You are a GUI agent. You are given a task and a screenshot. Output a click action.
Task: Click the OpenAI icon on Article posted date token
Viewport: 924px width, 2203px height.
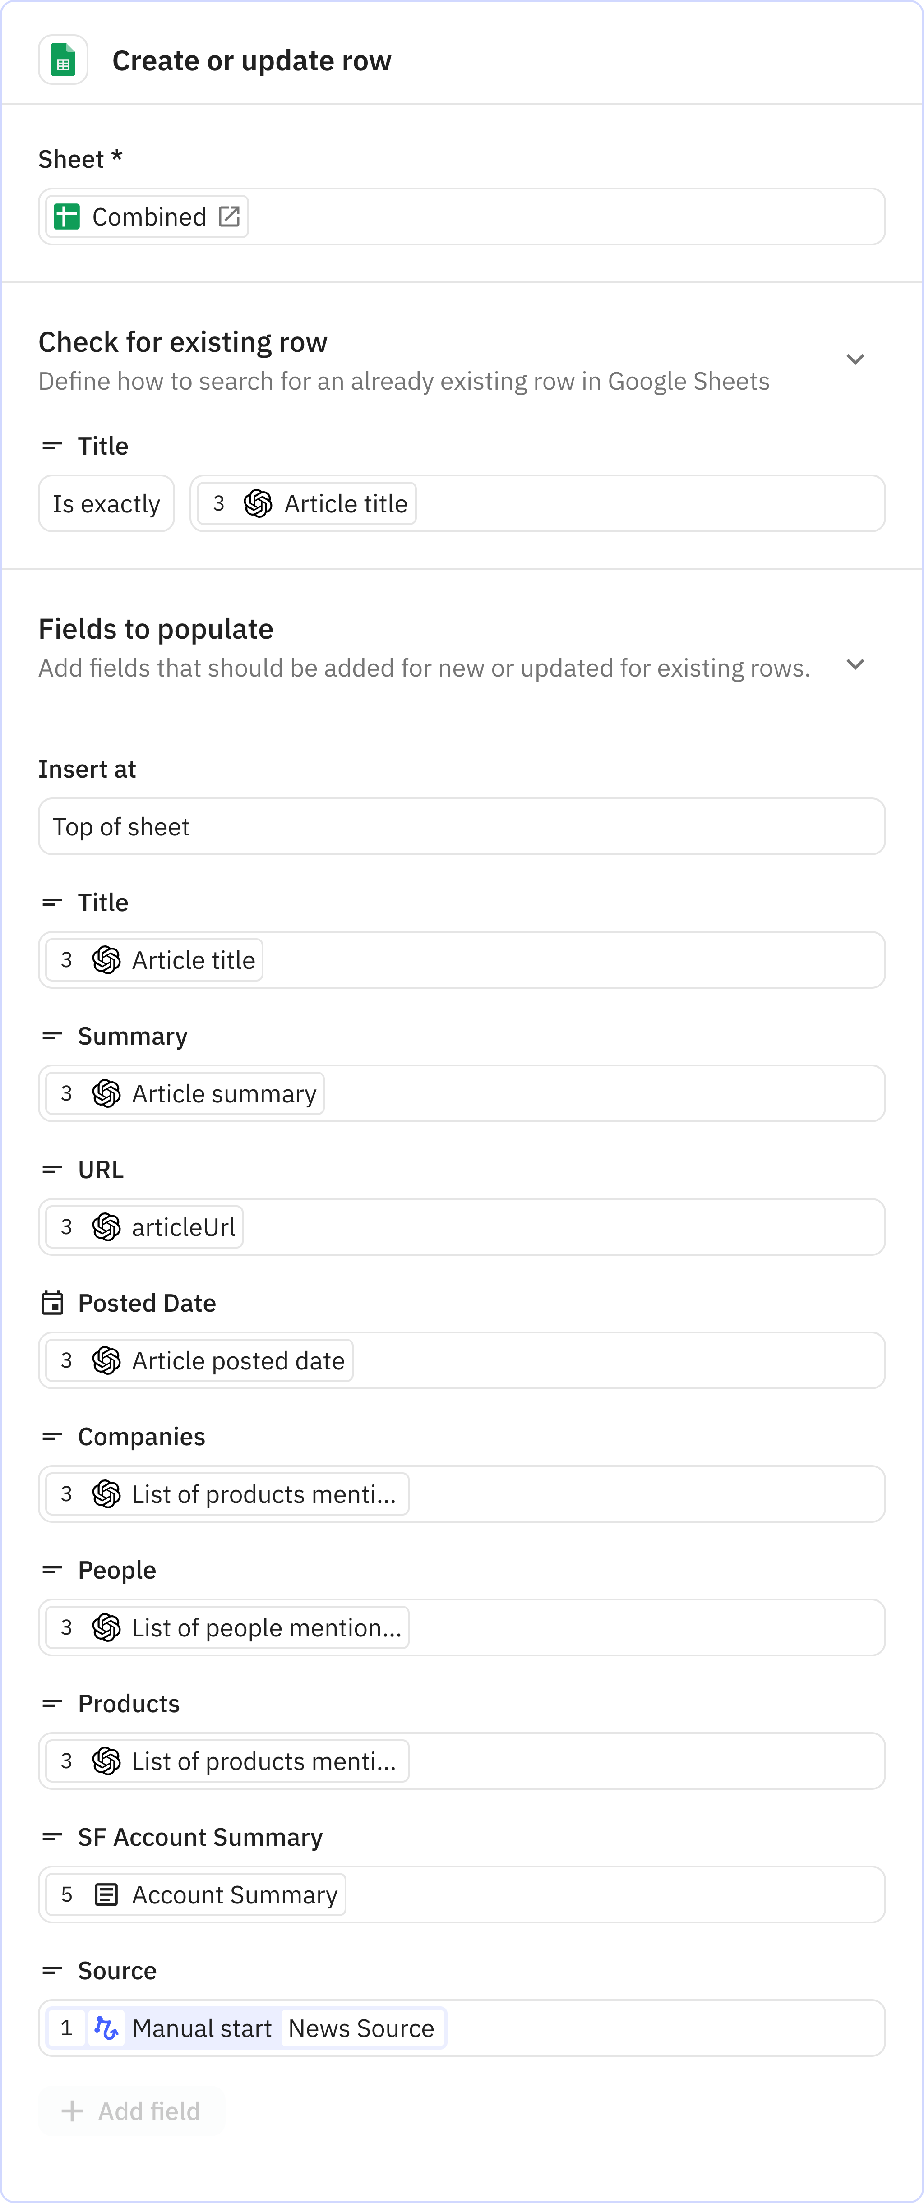pyautogui.click(x=105, y=1360)
